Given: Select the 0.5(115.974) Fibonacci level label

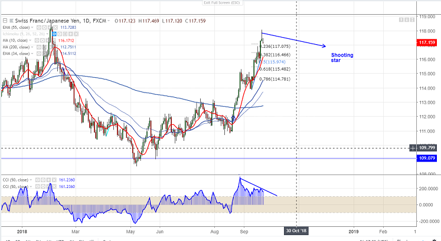Looking at the screenshot, I should point(274,62).
